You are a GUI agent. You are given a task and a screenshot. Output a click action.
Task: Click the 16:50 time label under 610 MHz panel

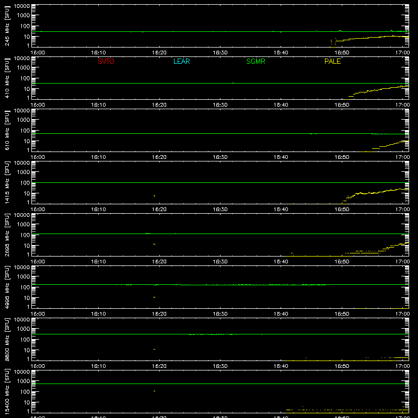click(342, 157)
